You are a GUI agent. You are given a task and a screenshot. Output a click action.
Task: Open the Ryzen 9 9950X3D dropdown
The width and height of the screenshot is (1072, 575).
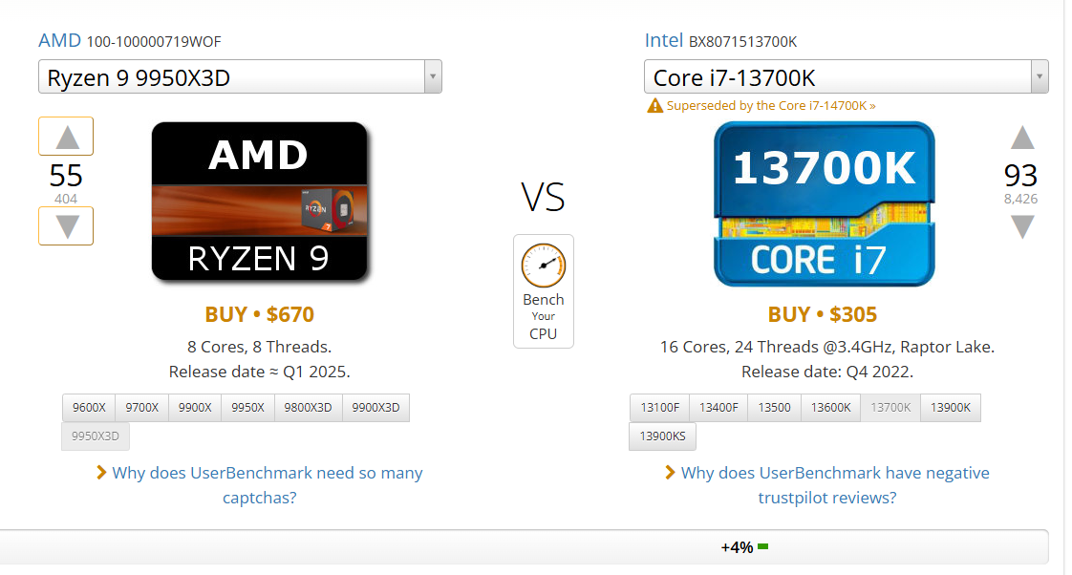(x=240, y=76)
